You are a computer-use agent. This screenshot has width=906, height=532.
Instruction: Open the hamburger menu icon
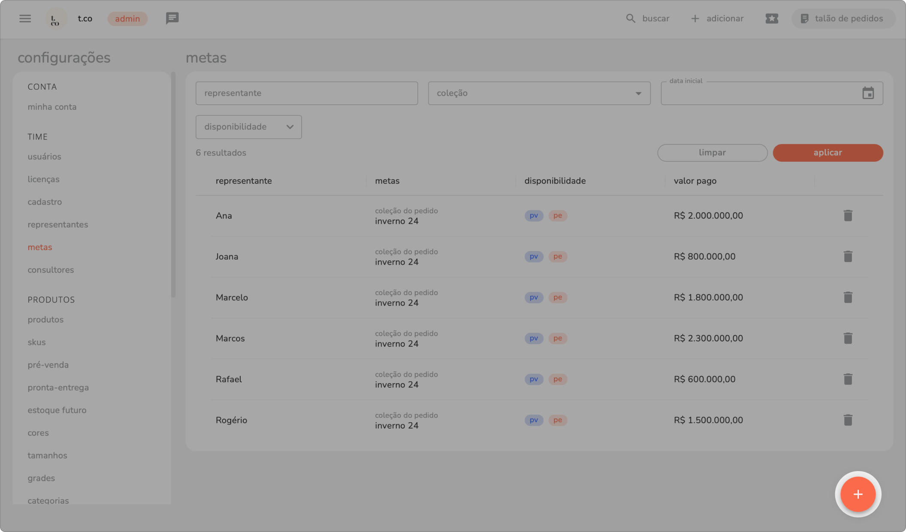coord(25,18)
